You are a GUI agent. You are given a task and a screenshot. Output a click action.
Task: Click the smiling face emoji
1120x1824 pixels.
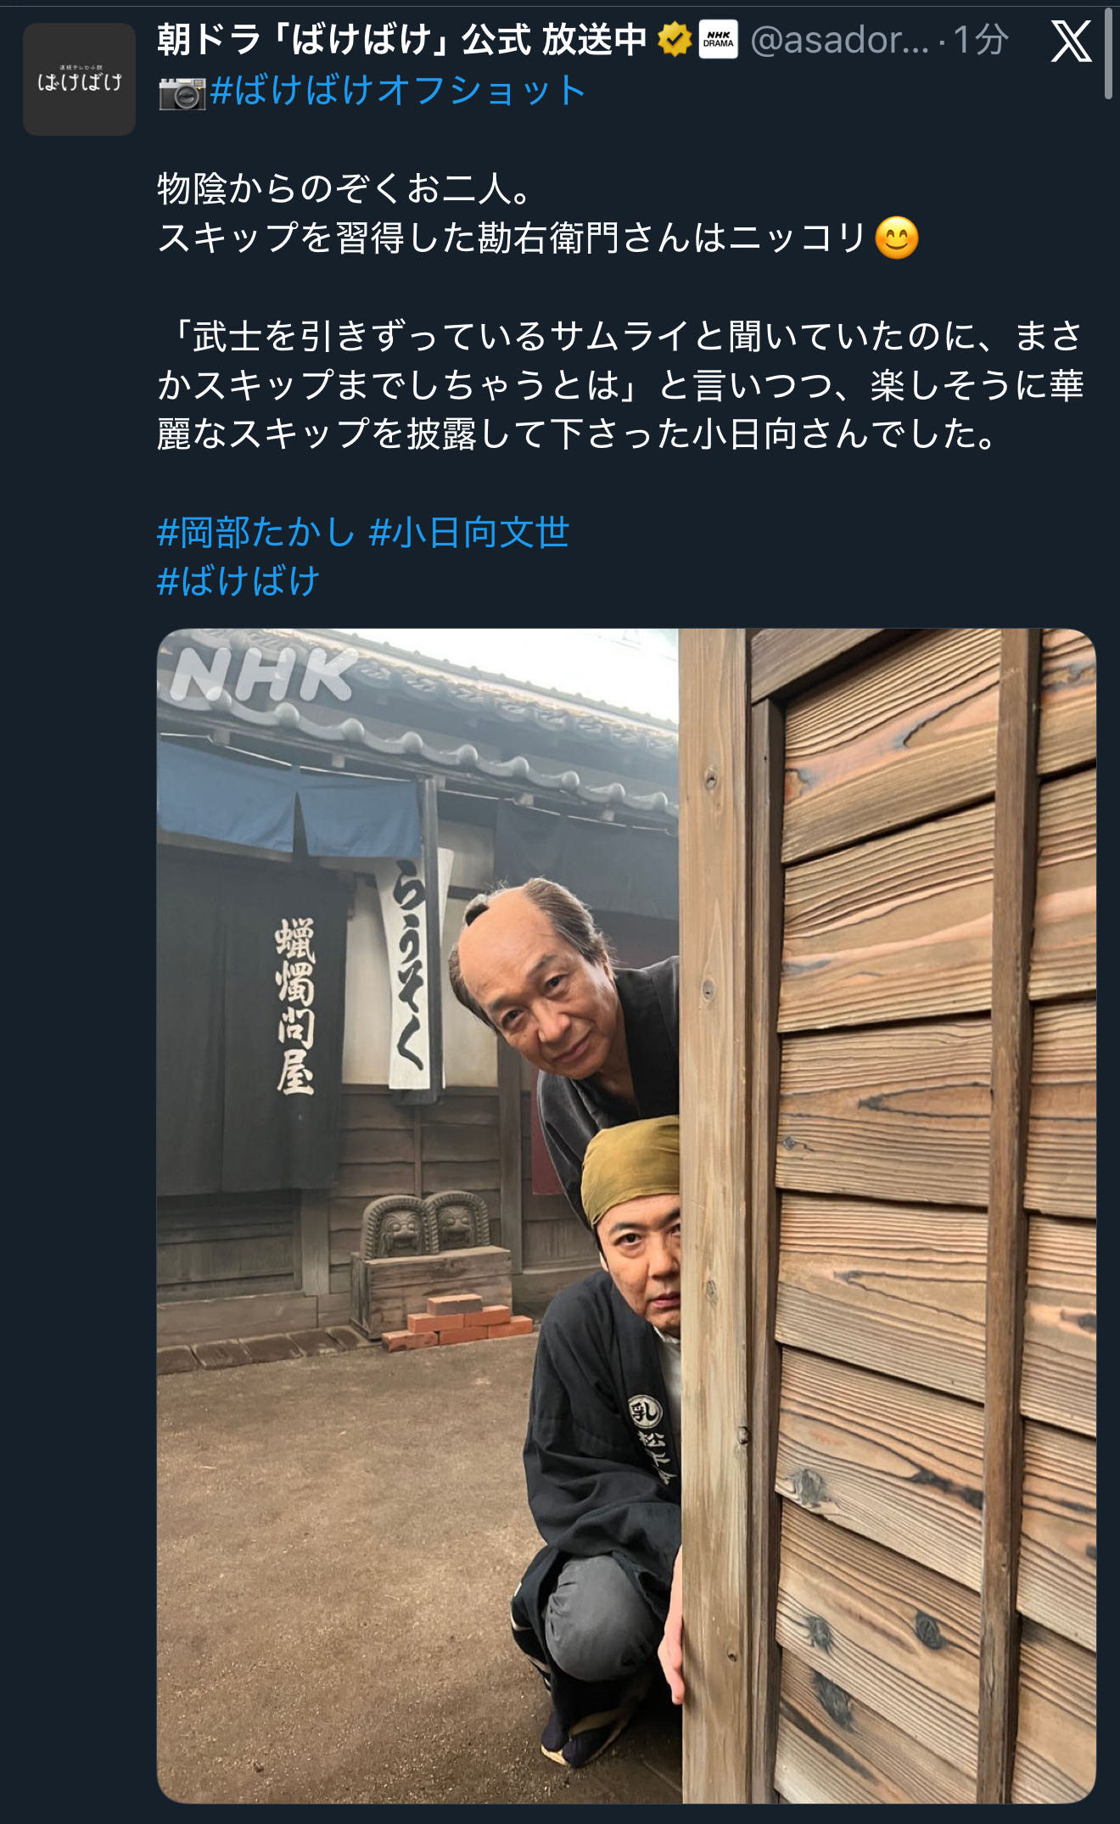click(897, 238)
